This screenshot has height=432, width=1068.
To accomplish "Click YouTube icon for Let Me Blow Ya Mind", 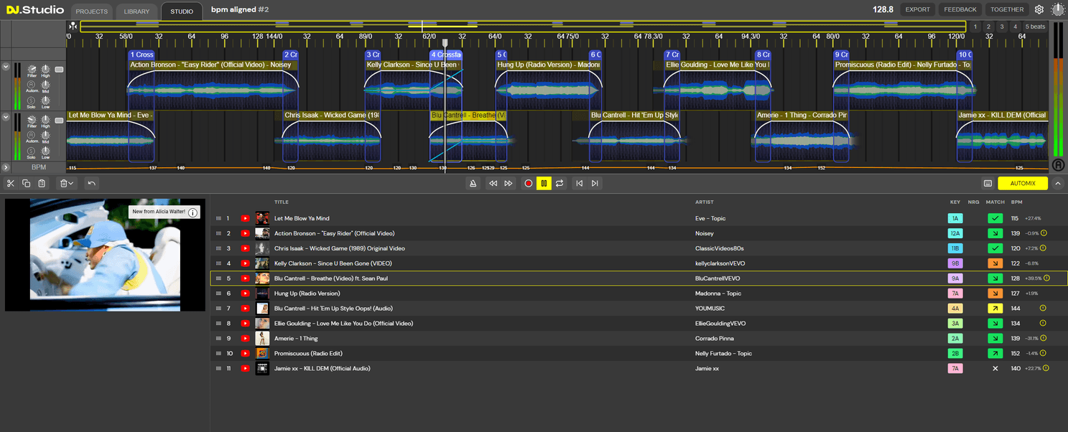I will (245, 218).
